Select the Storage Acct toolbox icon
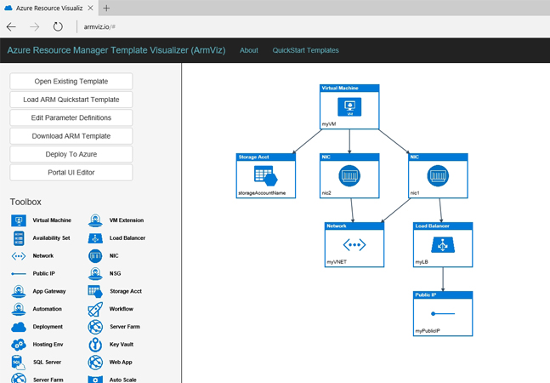 [x=95, y=291]
